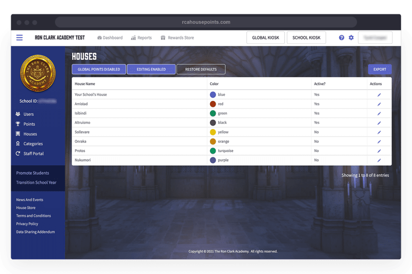Screen dimensions: 412x274
Task: Click the Staff Portal refresh icon
Action: coord(19,153)
